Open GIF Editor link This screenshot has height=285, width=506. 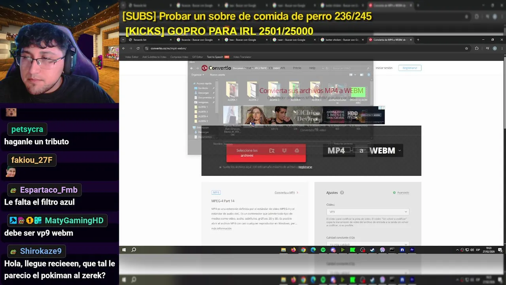197,57
